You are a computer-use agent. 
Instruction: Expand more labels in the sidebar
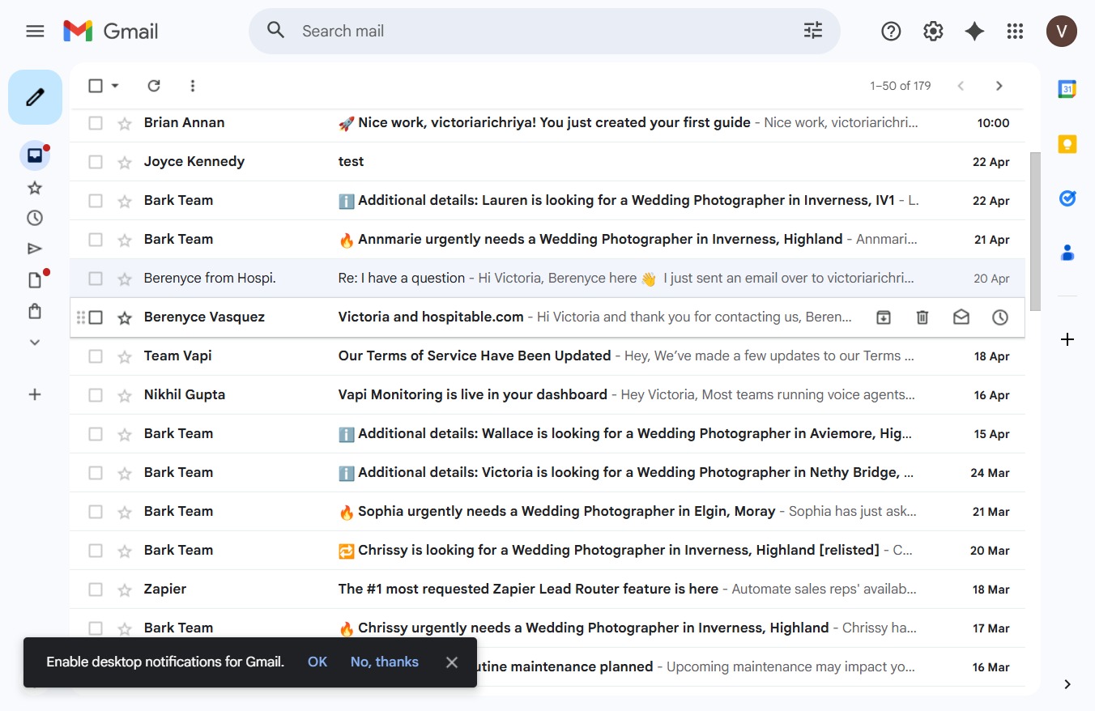point(35,343)
